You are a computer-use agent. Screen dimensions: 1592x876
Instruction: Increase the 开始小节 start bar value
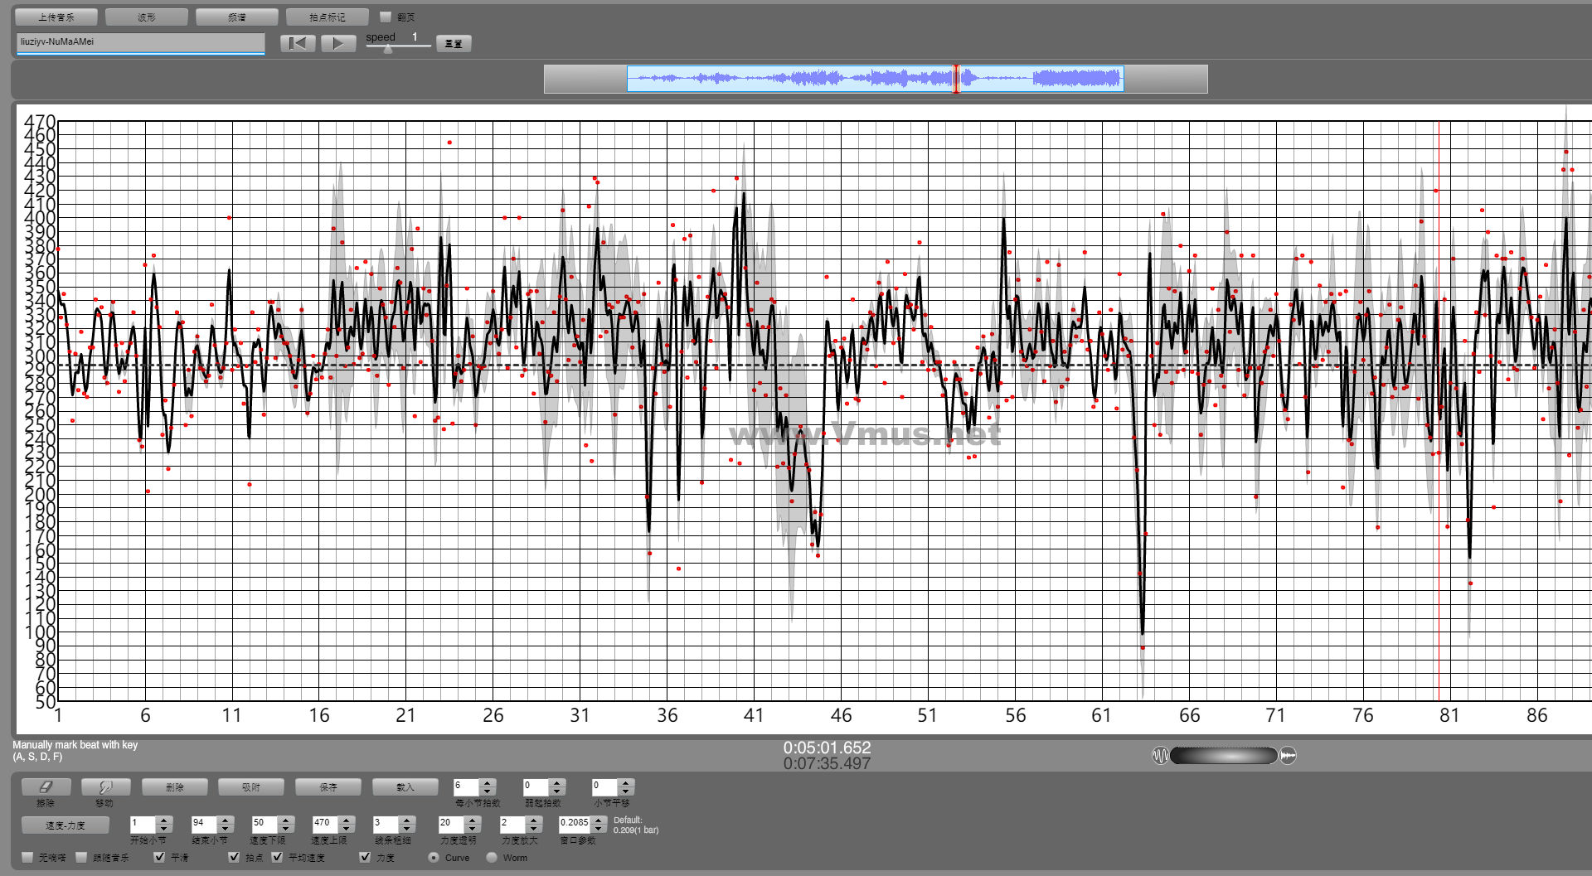point(164,820)
